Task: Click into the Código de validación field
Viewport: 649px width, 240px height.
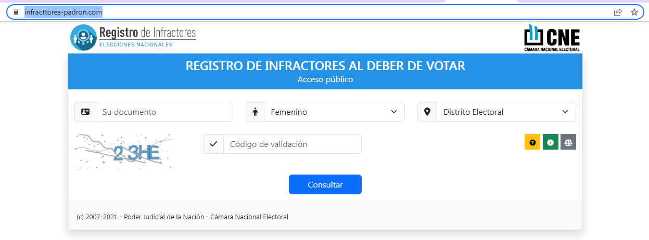Action: [x=292, y=144]
